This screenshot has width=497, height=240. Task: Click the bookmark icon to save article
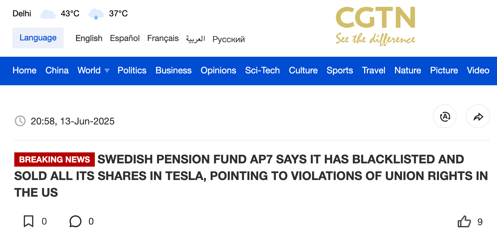point(29,221)
